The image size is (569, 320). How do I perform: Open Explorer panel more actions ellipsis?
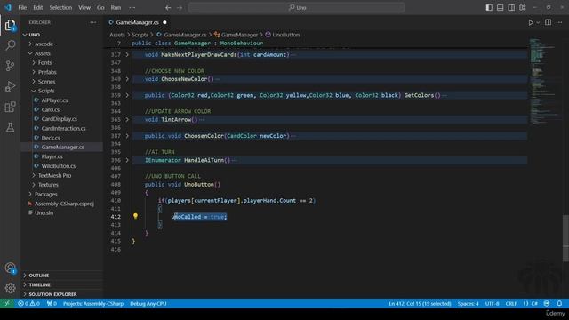click(x=93, y=22)
